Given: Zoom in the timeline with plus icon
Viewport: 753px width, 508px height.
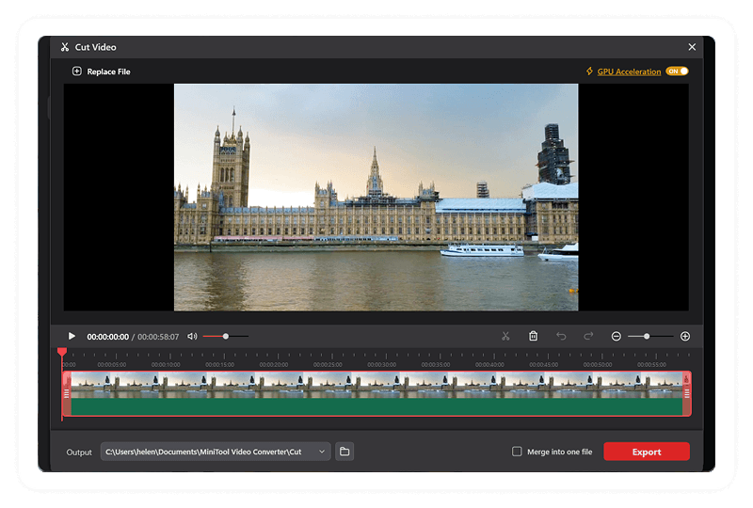Looking at the screenshot, I should click(x=685, y=336).
